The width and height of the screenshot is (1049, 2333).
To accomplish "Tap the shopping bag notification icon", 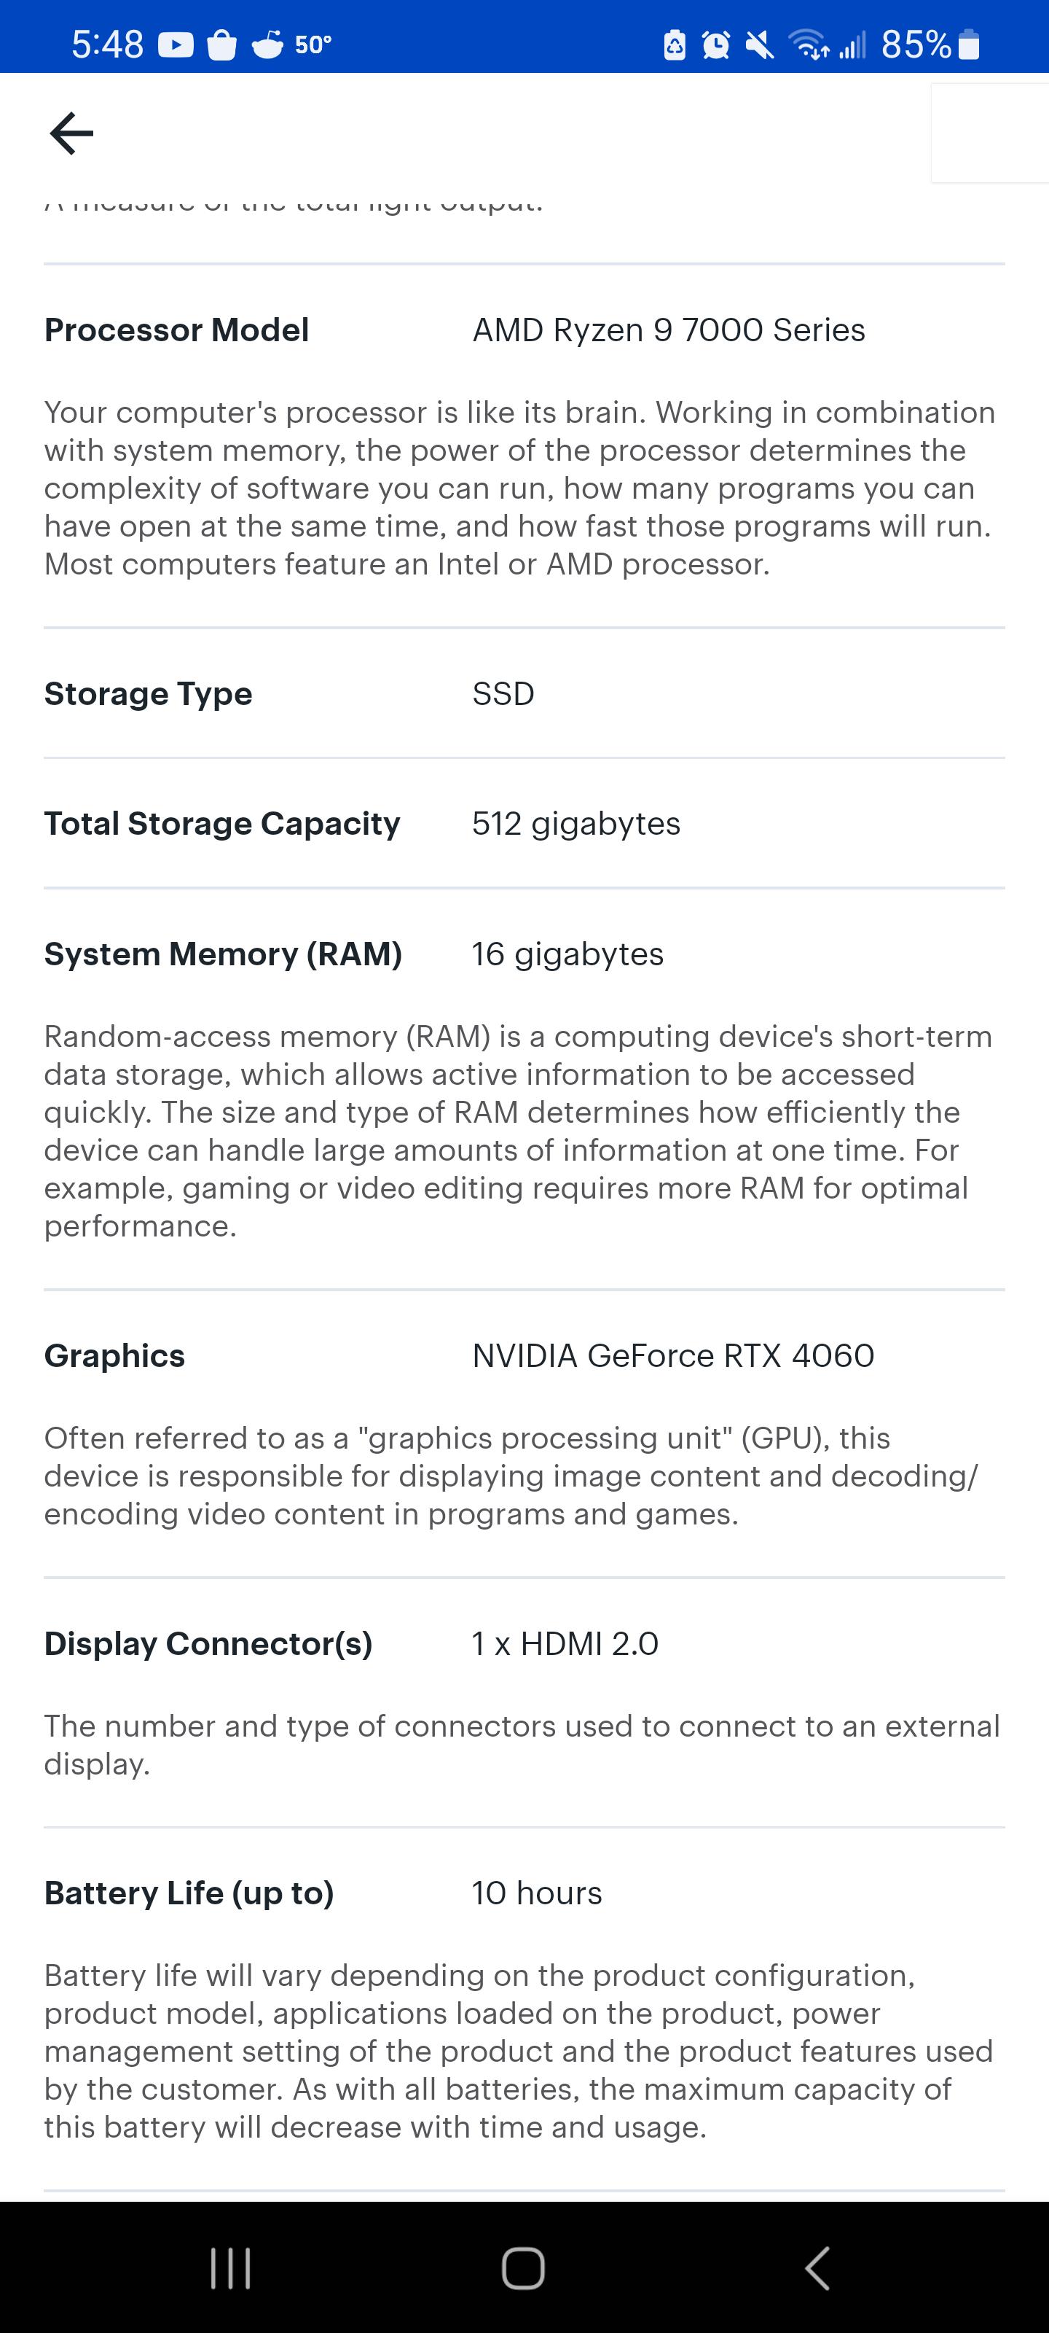I will coord(221,44).
